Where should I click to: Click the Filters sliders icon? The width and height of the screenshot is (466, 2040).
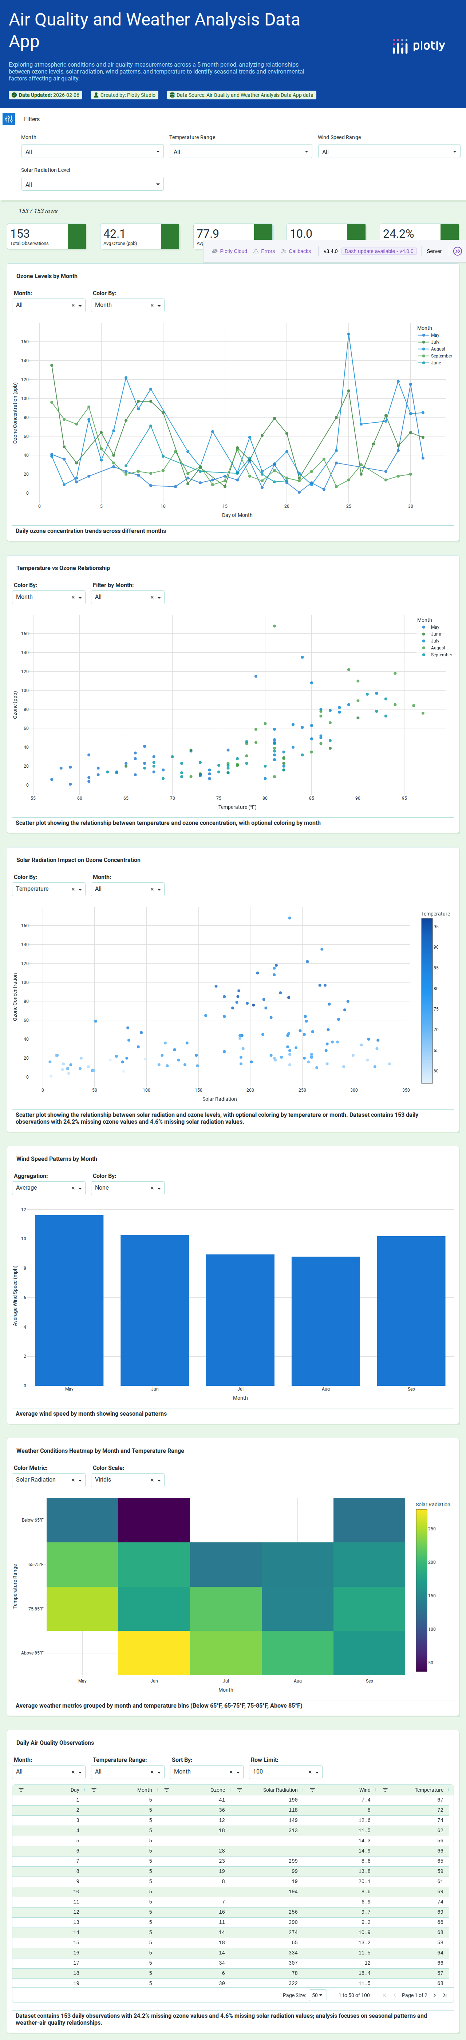[9, 119]
